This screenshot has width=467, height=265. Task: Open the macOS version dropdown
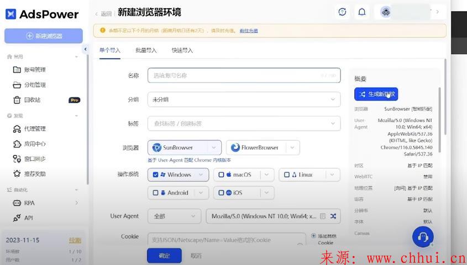click(266, 175)
